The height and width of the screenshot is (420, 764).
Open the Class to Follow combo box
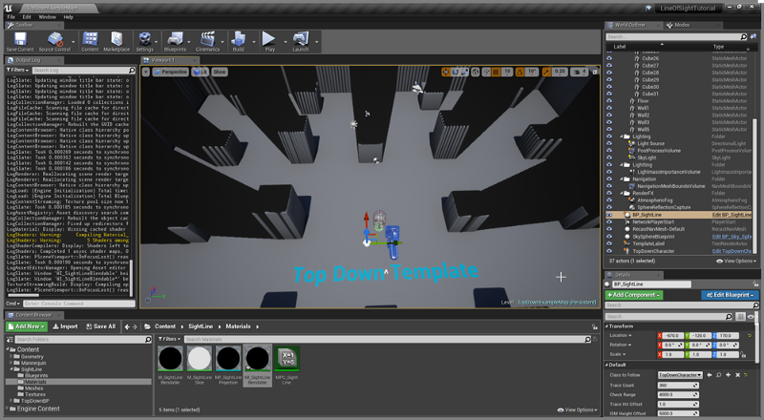click(680, 375)
